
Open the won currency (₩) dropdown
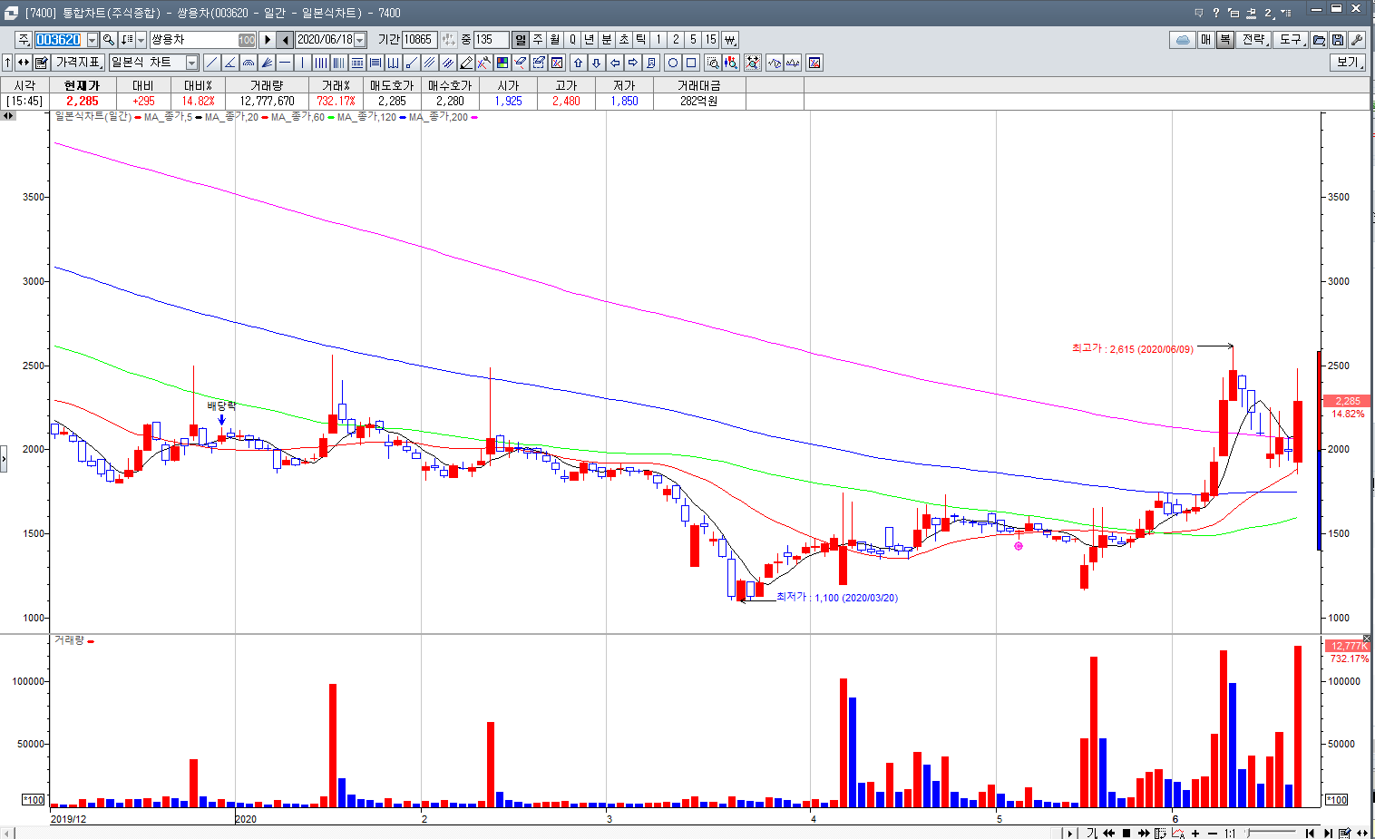point(729,40)
